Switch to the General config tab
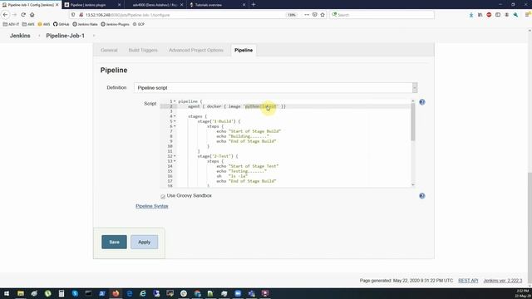532x299 pixels. pos(109,50)
